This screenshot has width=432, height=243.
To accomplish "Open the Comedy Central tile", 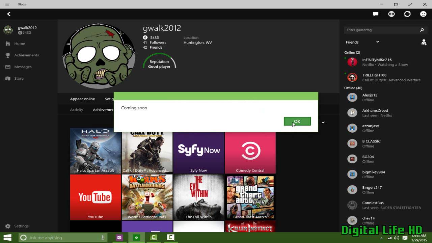I will (x=250, y=153).
